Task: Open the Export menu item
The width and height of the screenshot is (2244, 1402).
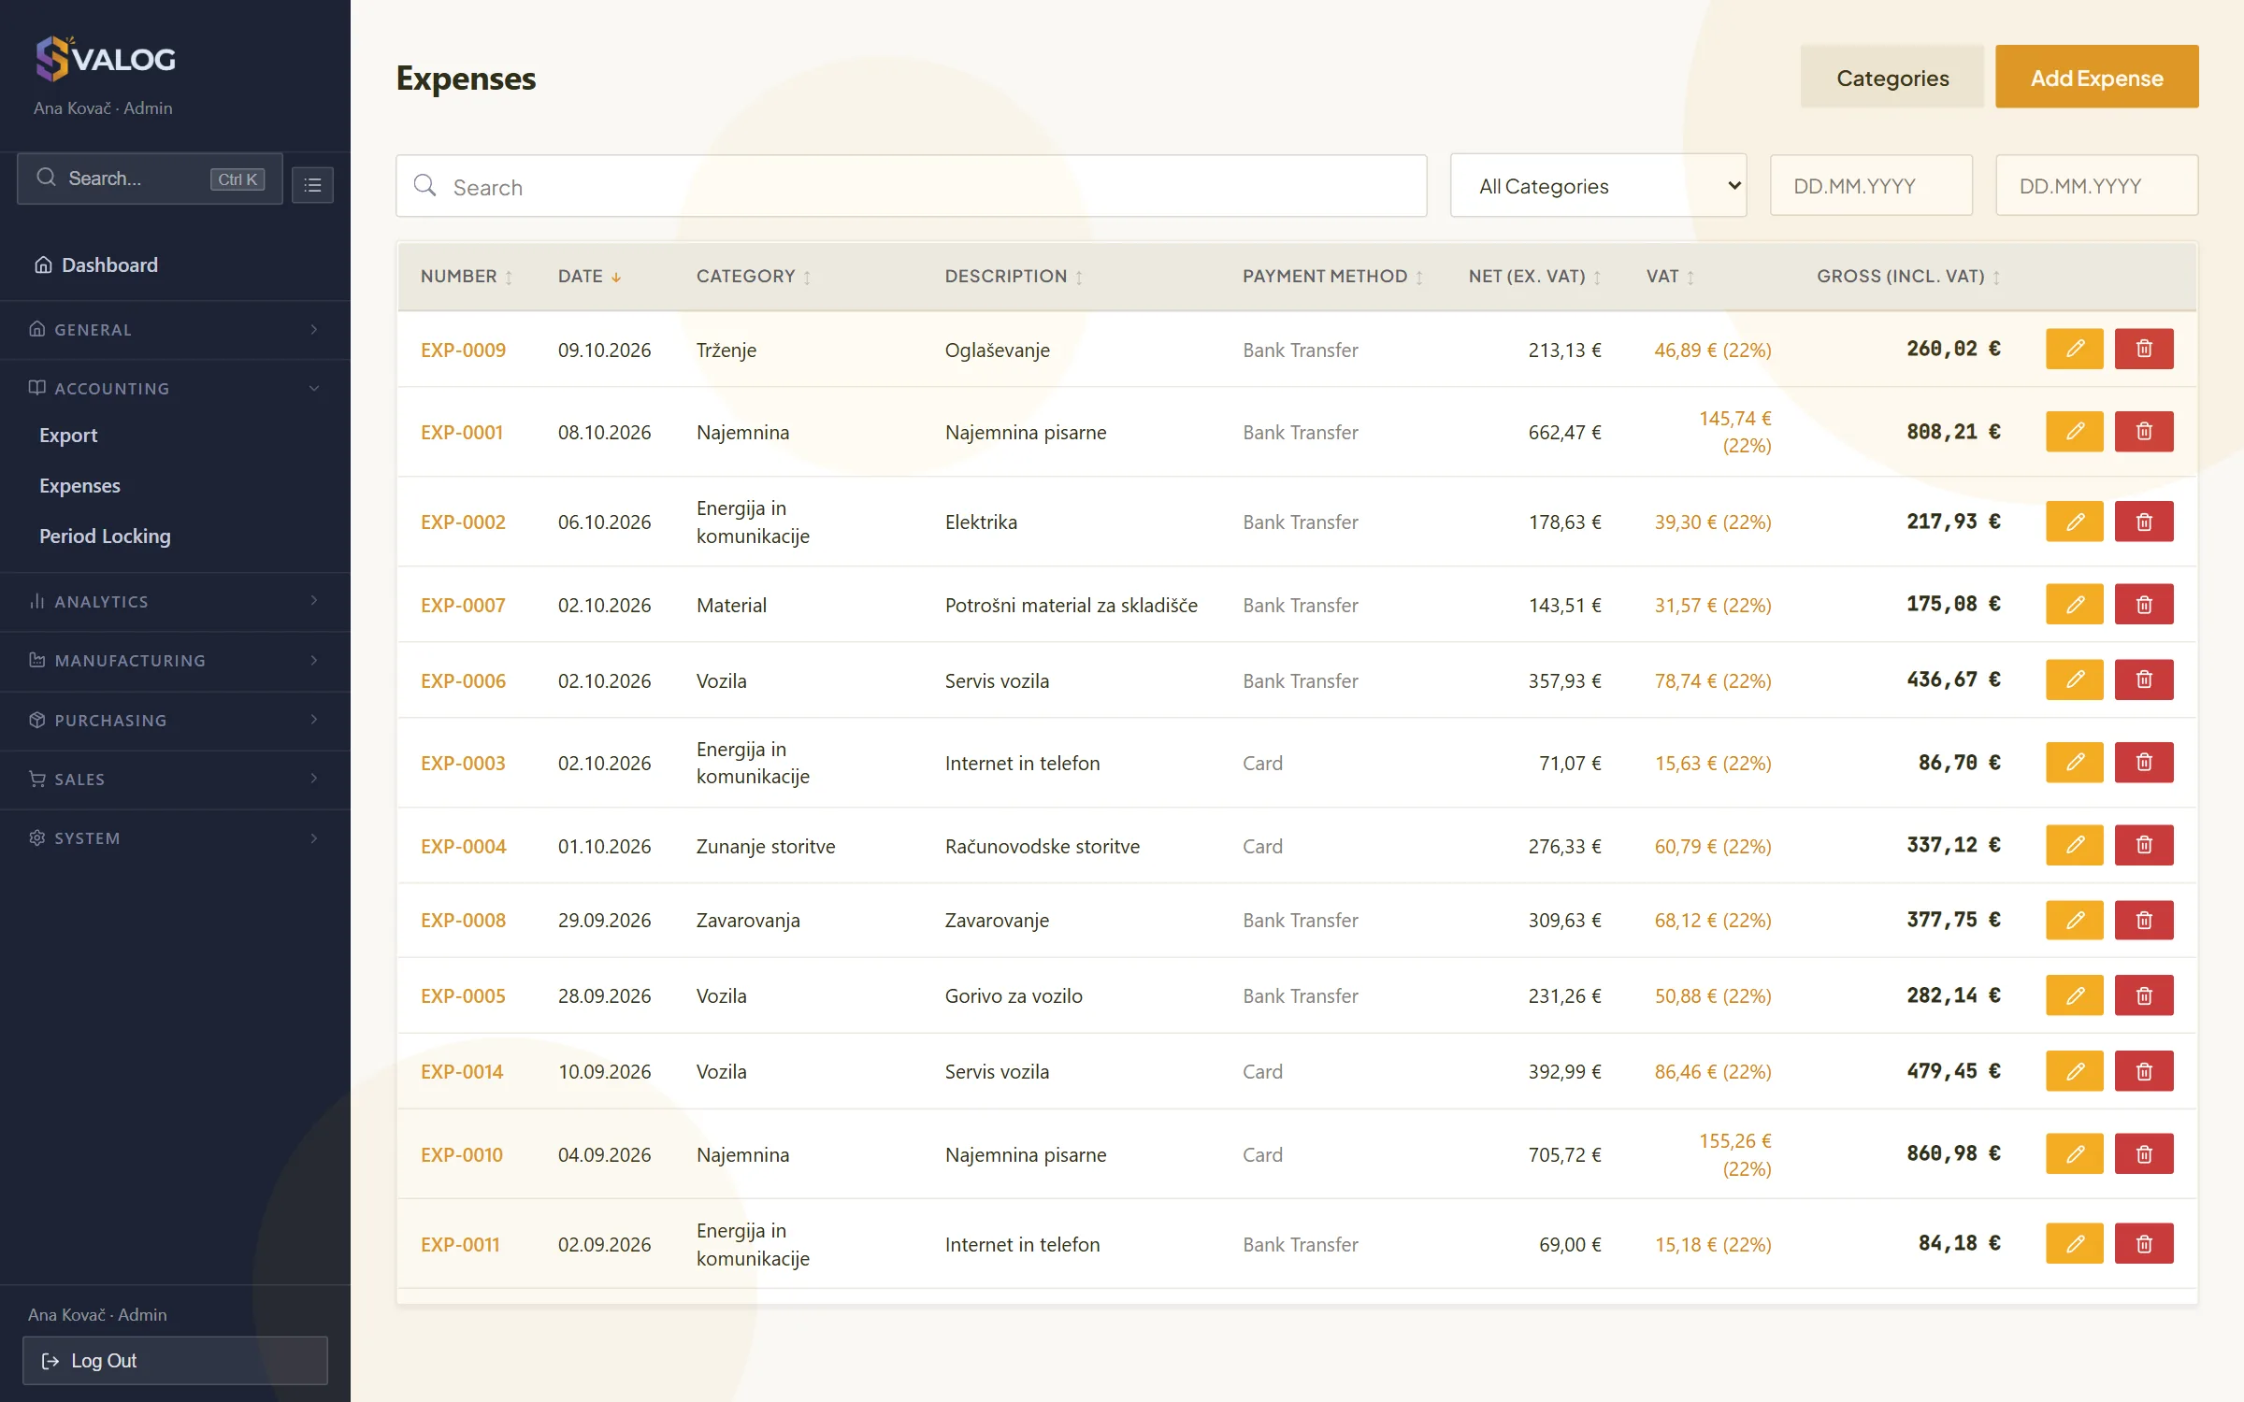Action: (x=68, y=436)
